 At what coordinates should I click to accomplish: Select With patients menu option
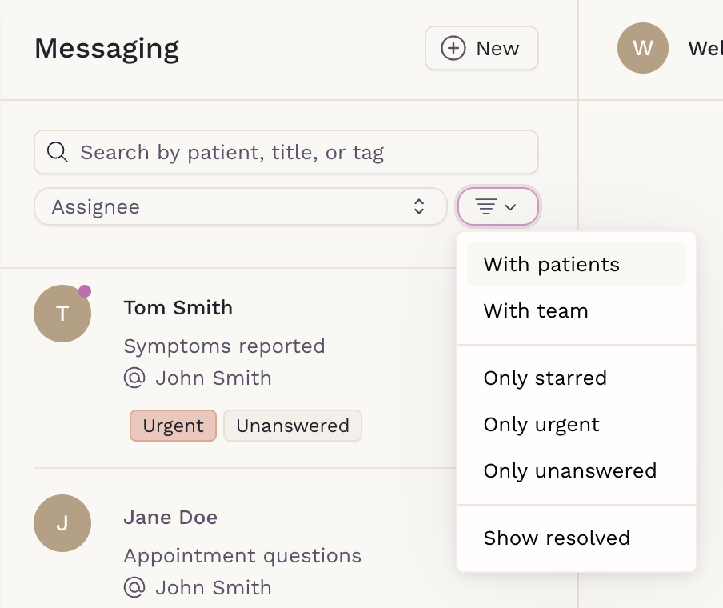(577, 264)
